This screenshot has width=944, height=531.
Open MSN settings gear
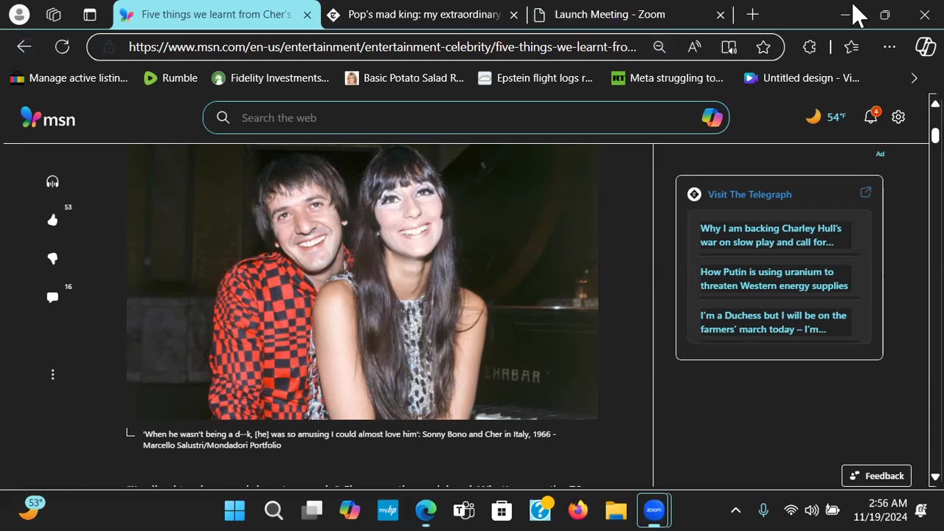coord(898,117)
